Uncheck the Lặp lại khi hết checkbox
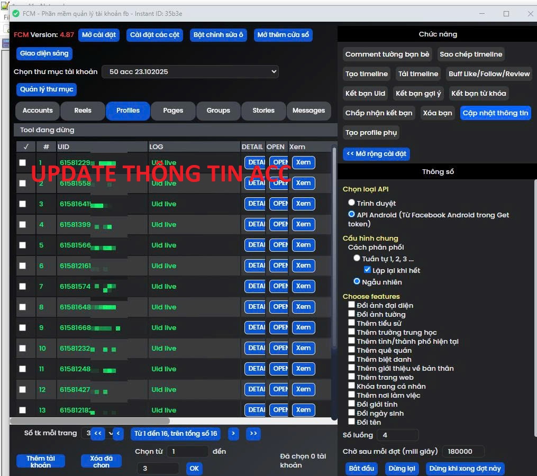This screenshot has width=537, height=476. [x=368, y=270]
